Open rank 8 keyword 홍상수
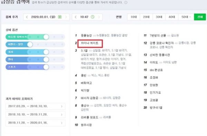Screen dimensions: 207x136 pos(85,106)
